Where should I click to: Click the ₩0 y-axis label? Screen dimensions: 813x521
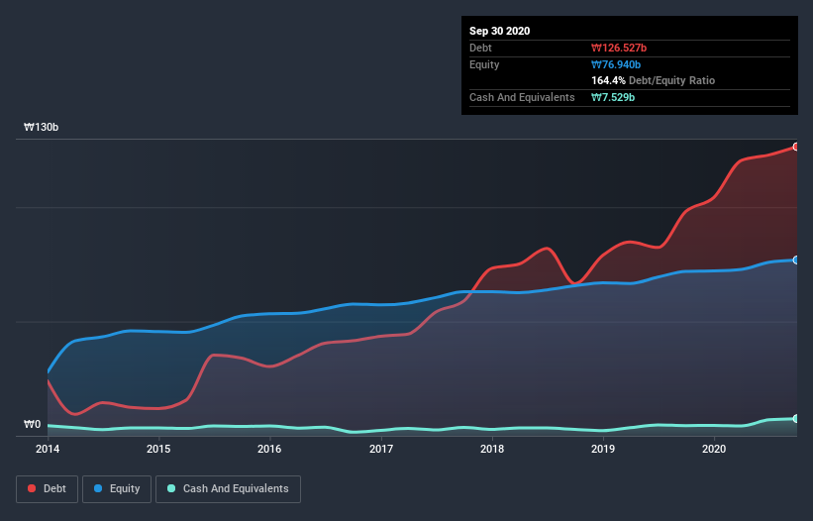tap(32, 425)
